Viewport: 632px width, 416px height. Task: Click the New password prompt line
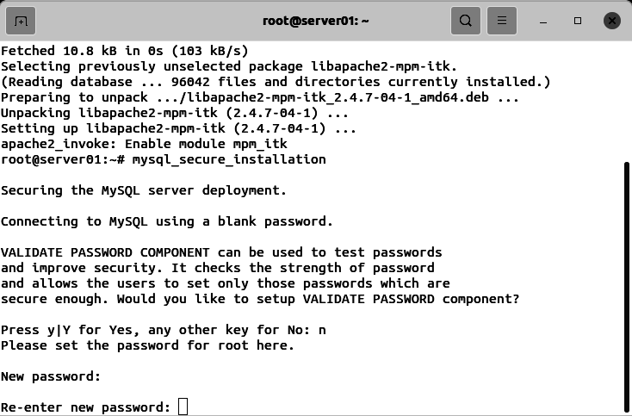[51, 376]
